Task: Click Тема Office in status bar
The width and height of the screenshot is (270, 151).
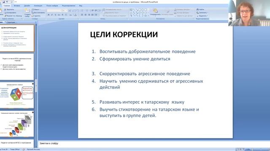Action: (15, 149)
